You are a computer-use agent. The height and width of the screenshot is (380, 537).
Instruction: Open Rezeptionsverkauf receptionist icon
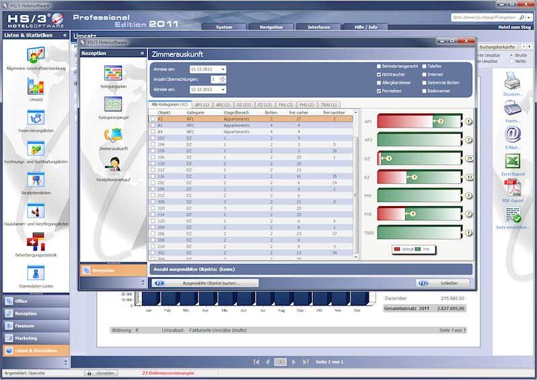coord(113,164)
